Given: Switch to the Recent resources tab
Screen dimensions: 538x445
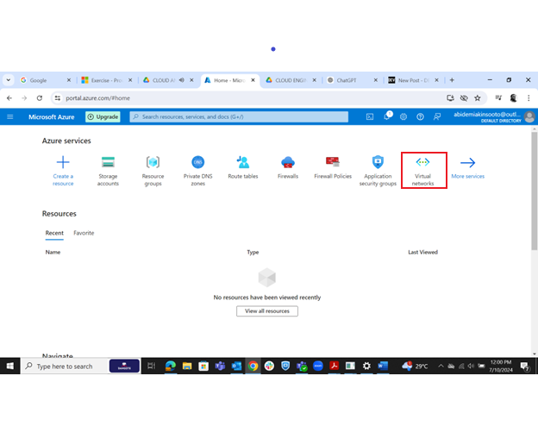Looking at the screenshot, I should pyautogui.click(x=54, y=234).
